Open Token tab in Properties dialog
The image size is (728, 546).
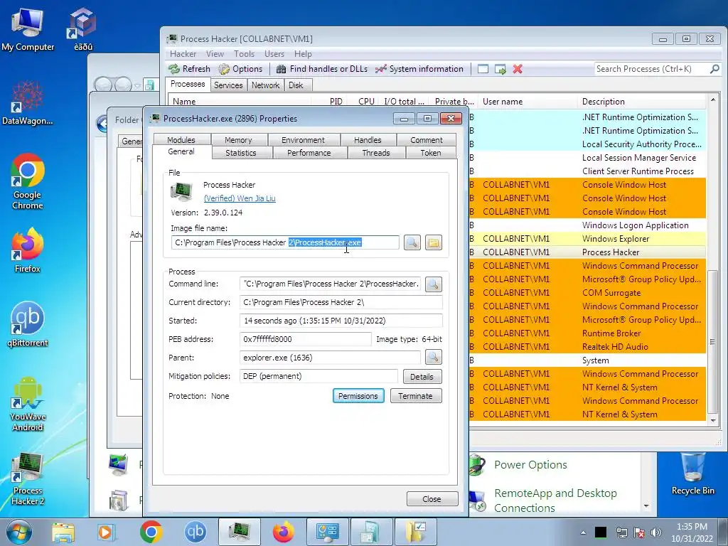click(431, 153)
